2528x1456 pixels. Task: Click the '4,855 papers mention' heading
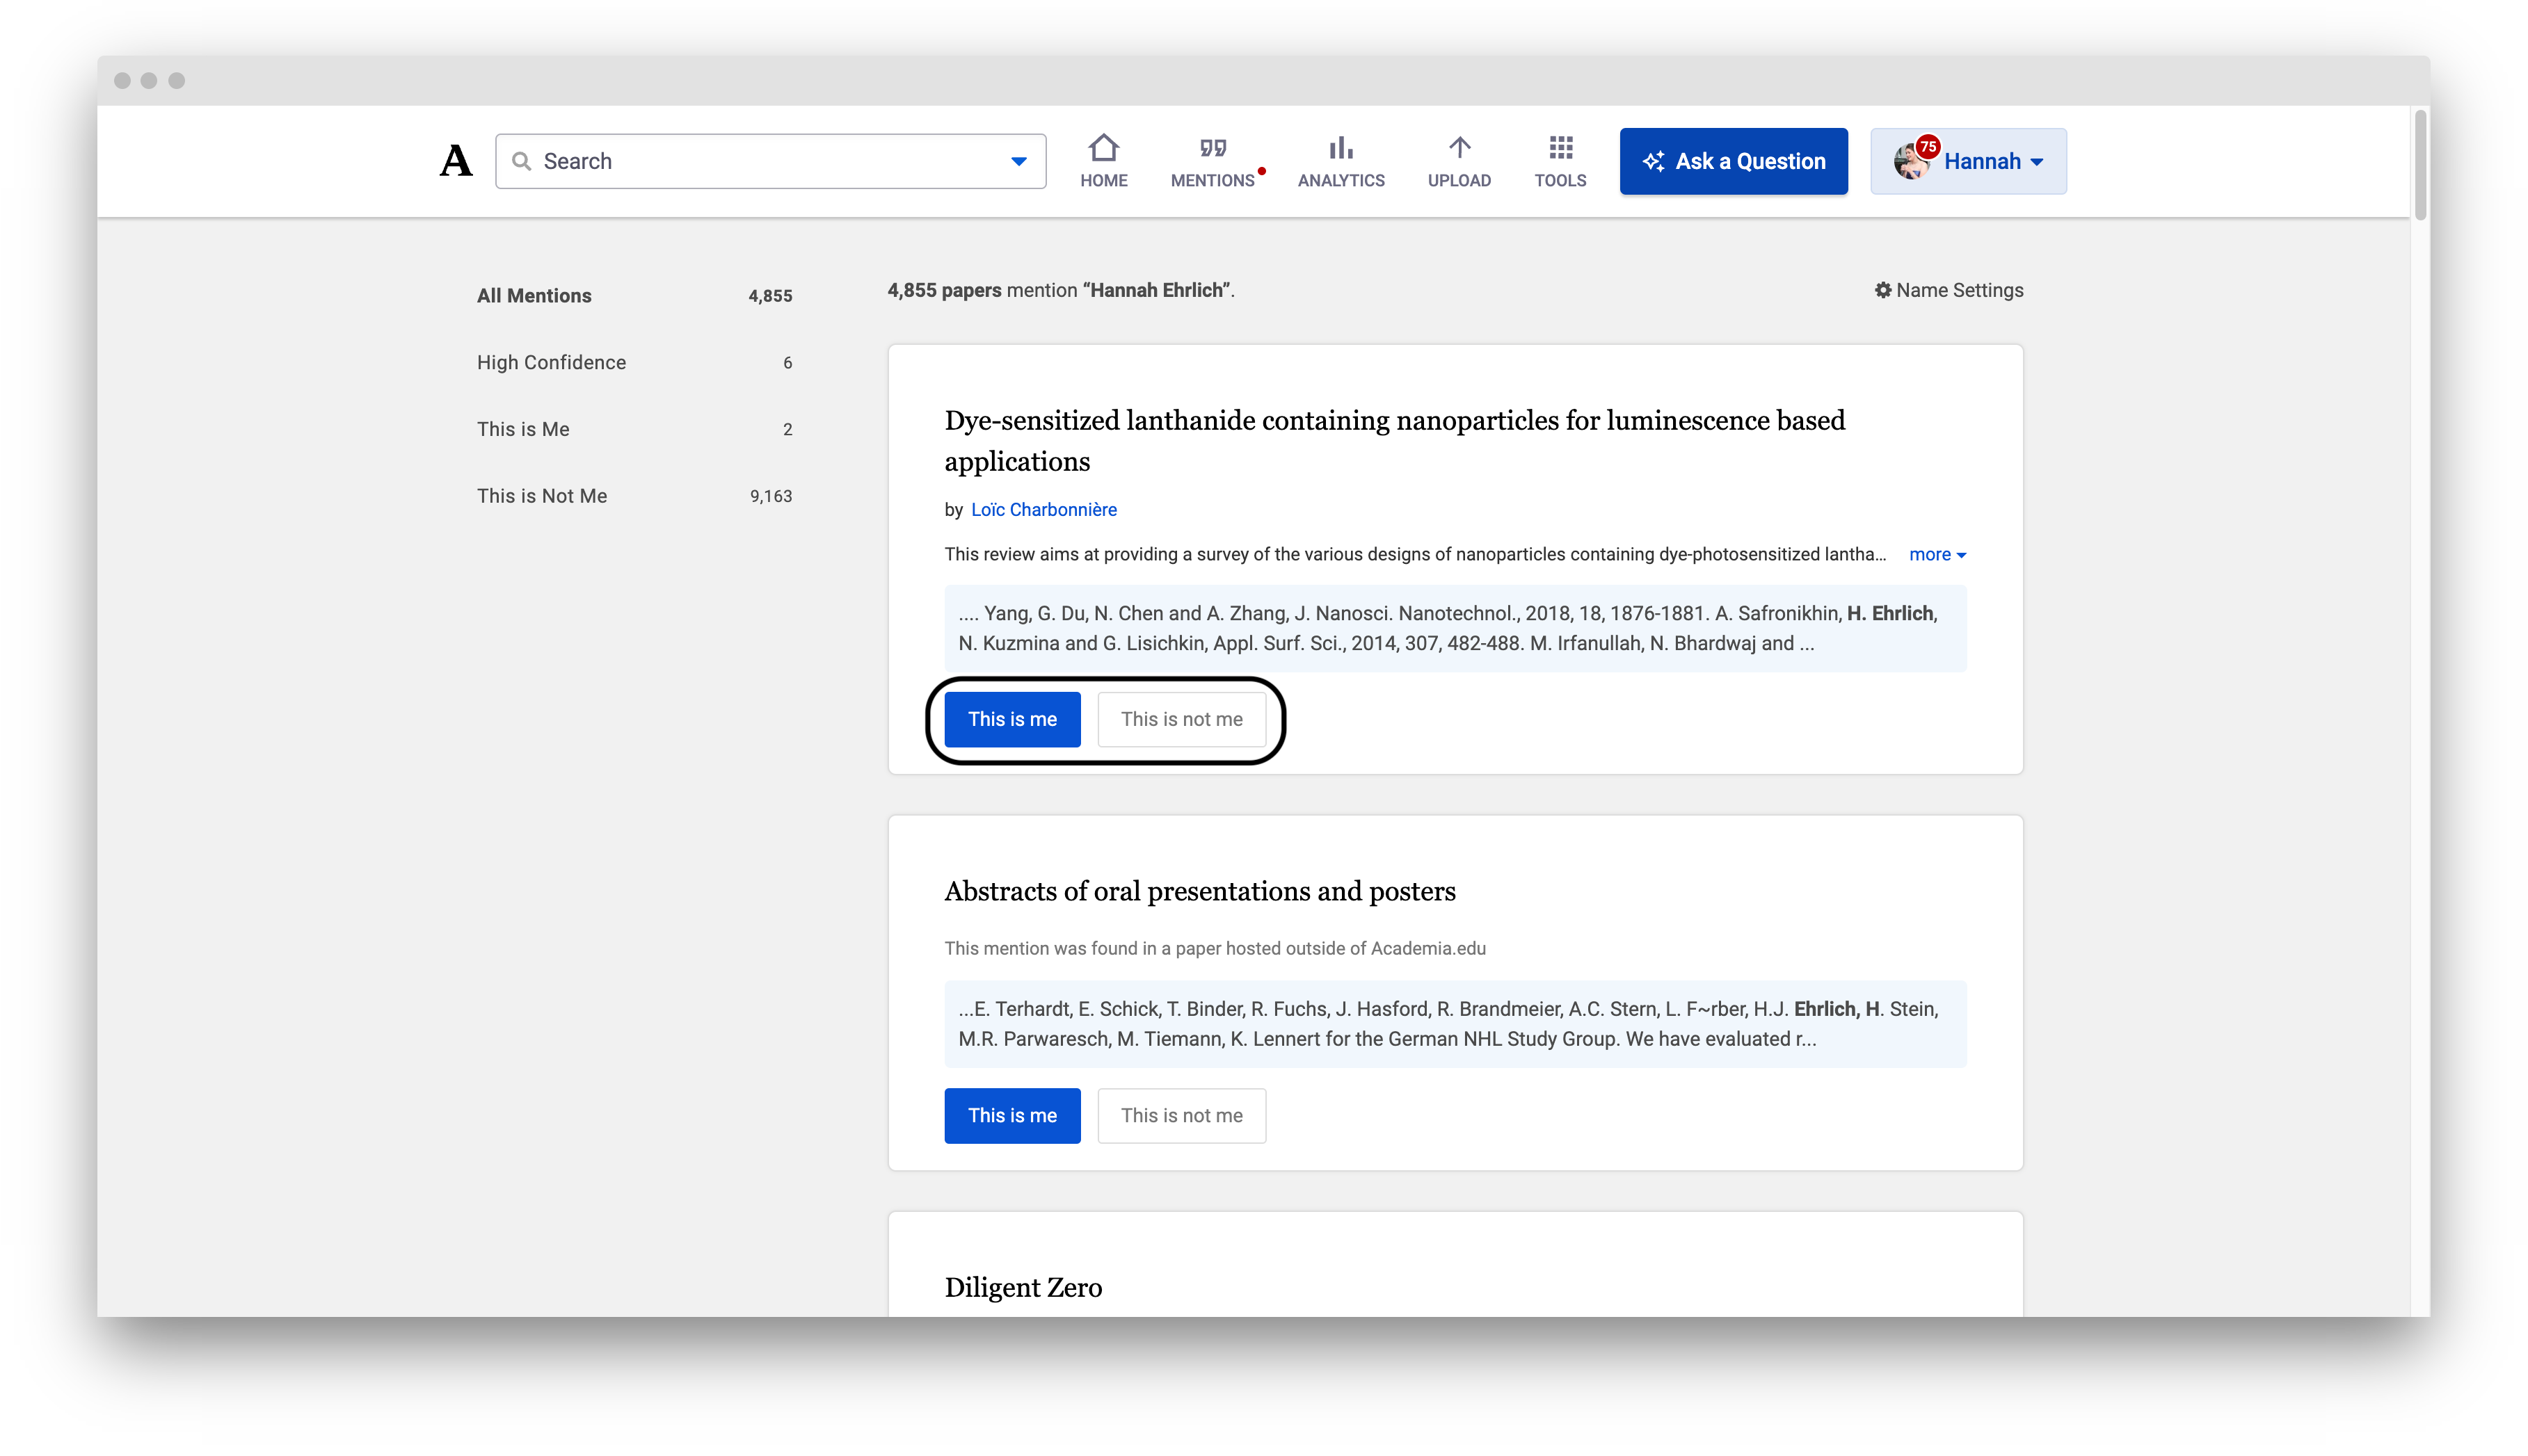tap(1060, 290)
